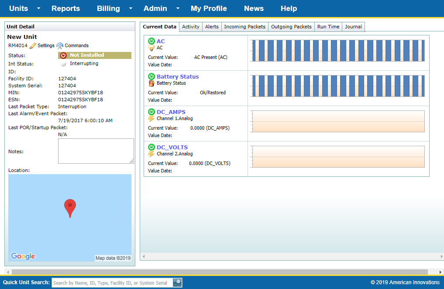Viewport: 444px width, 289px height.
Task: Click the green power icon beside DC_AMPS
Action: click(x=151, y=112)
